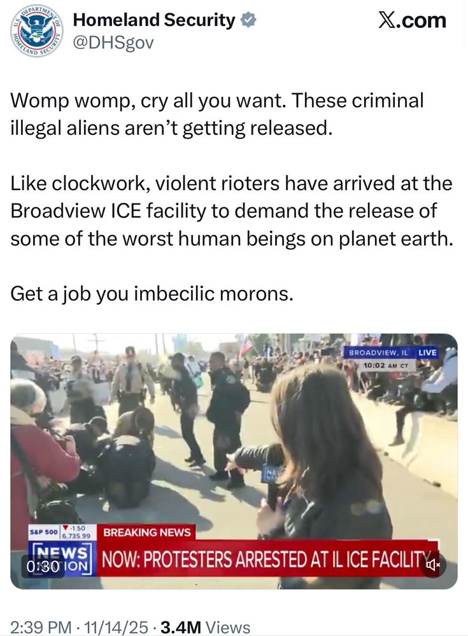Screen dimensions: 468x636
Task: Open the 3.4M Views count
Action: 206,627
